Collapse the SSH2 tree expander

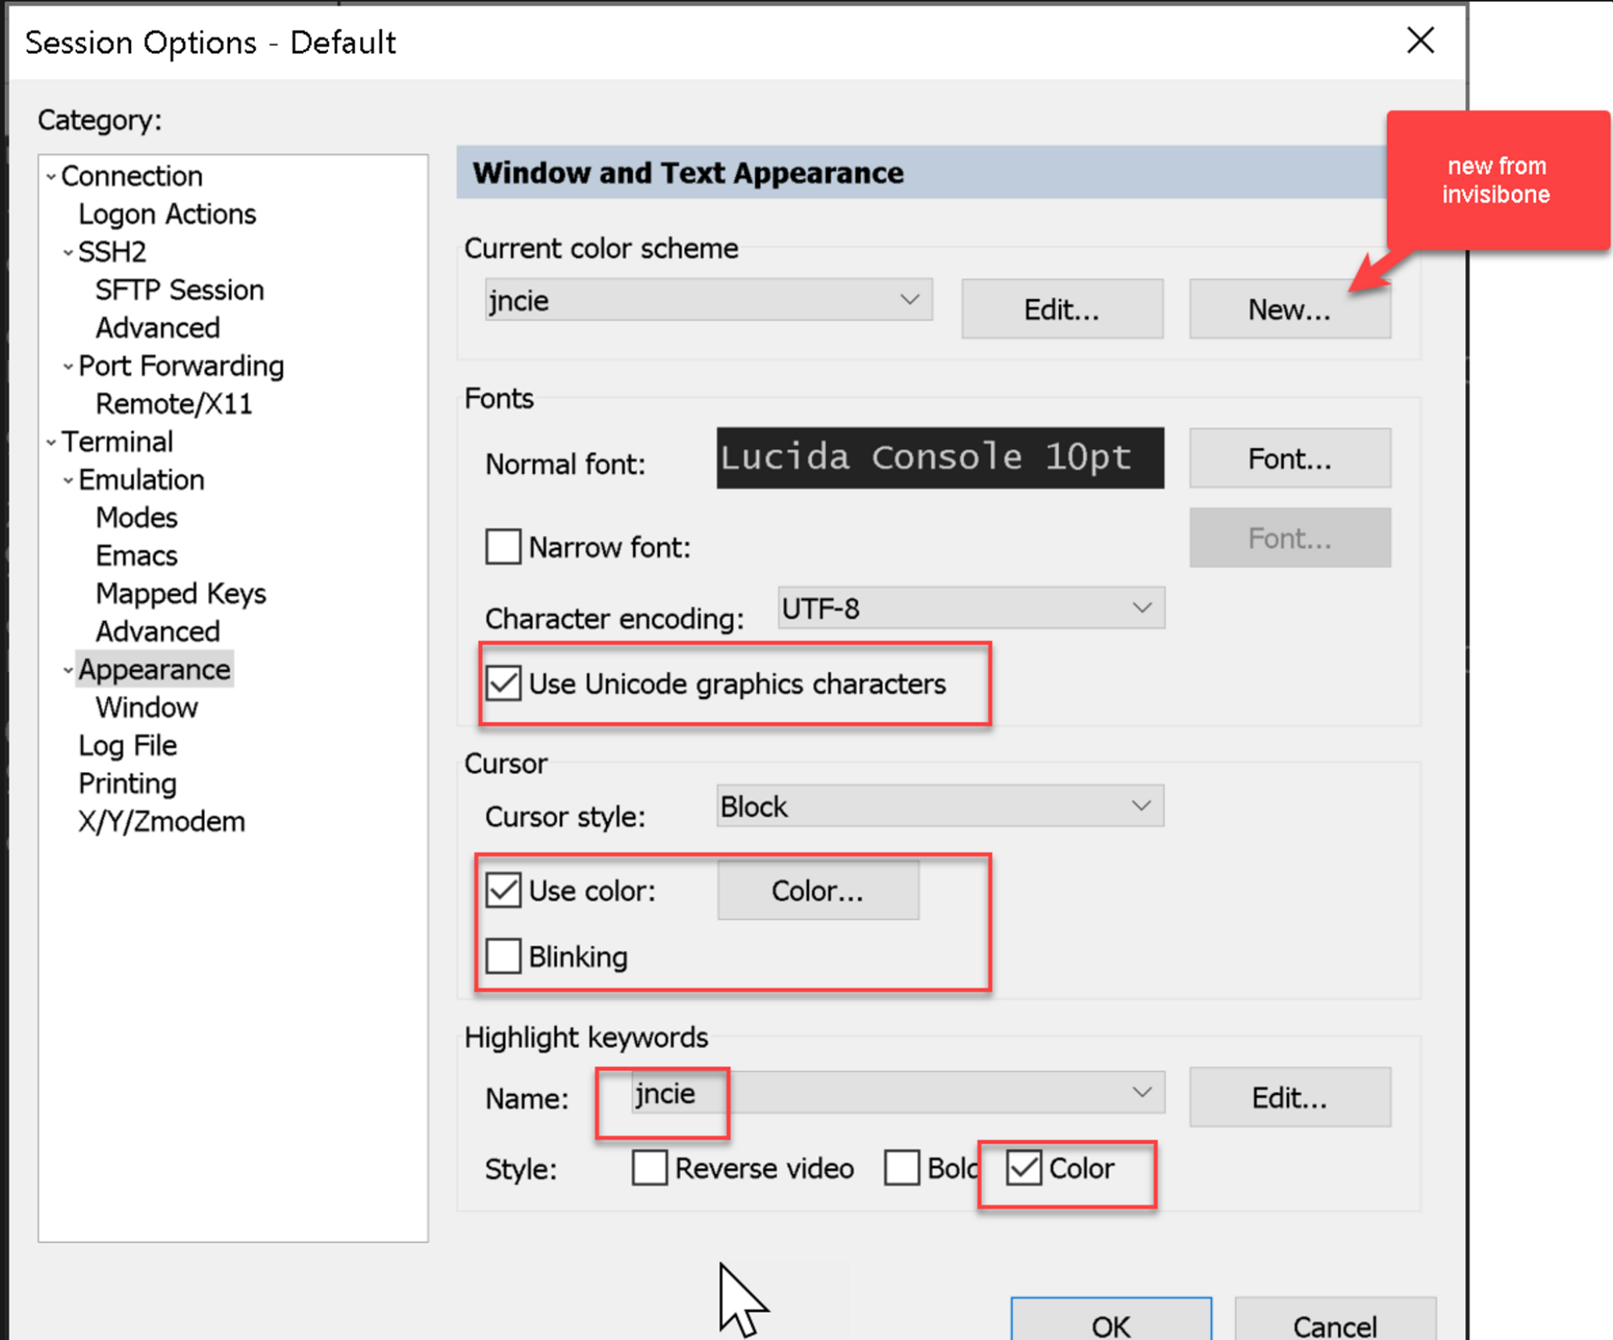69,253
